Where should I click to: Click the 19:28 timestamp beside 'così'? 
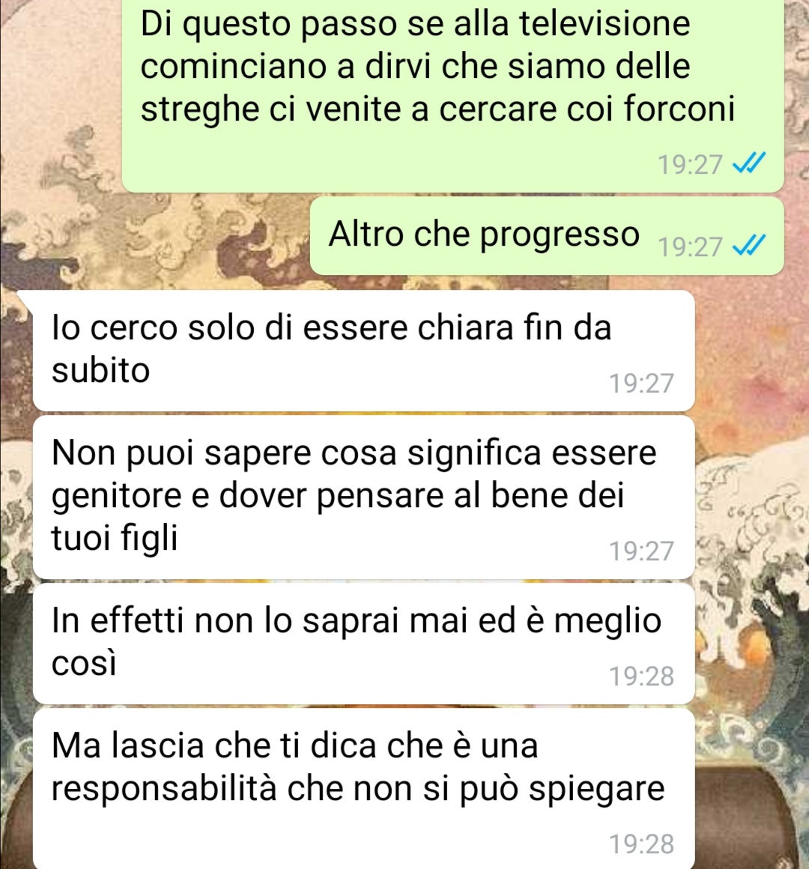coord(641,676)
